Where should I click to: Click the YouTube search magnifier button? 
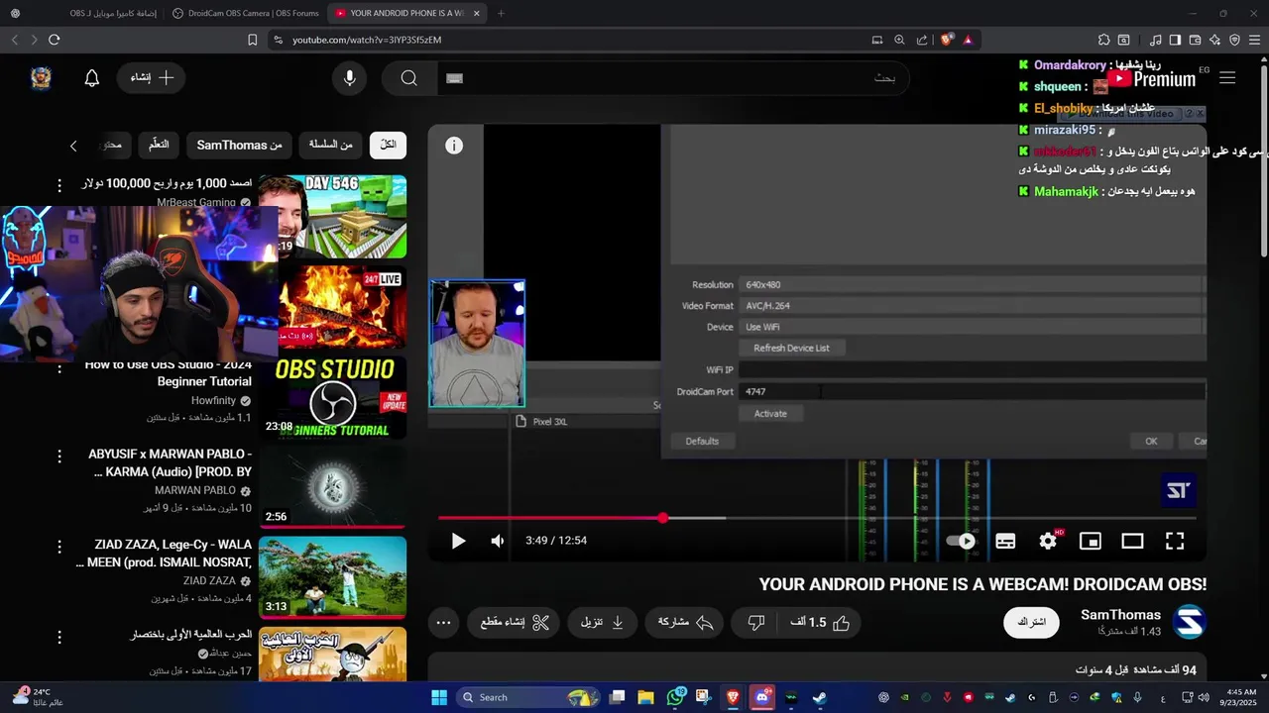point(409,78)
